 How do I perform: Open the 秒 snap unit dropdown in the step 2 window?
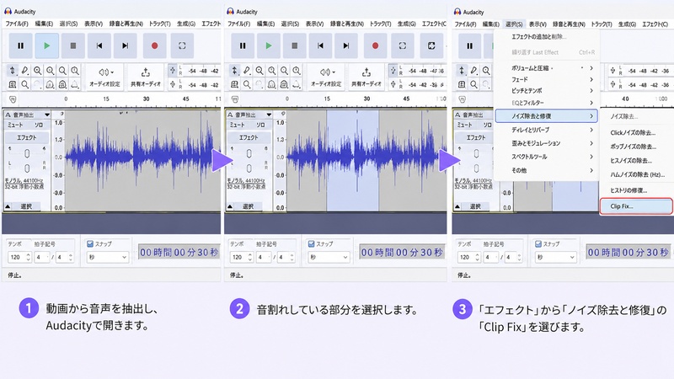329,258
